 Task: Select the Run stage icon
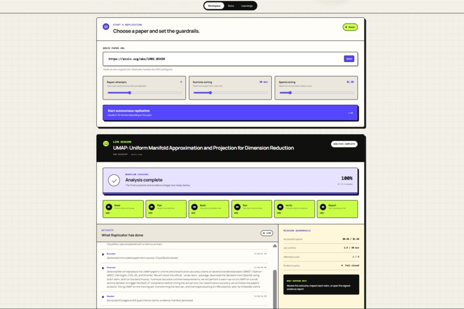point(237,207)
